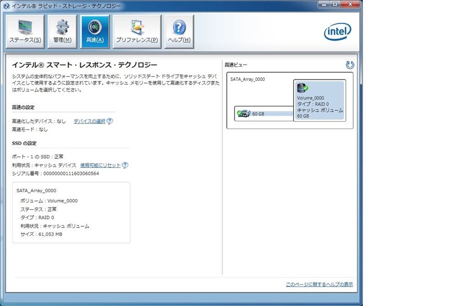
Task: Select the 60 GB SSD disk icon
Action: click(244, 114)
